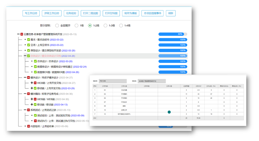This screenshot has width=259, height=141.
Task: Click green check icon beside 总体设计 / 总体设计
Action: [x=35, y=61]
